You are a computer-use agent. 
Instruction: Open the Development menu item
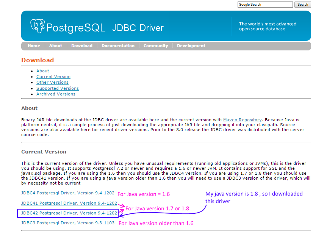(191, 45)
